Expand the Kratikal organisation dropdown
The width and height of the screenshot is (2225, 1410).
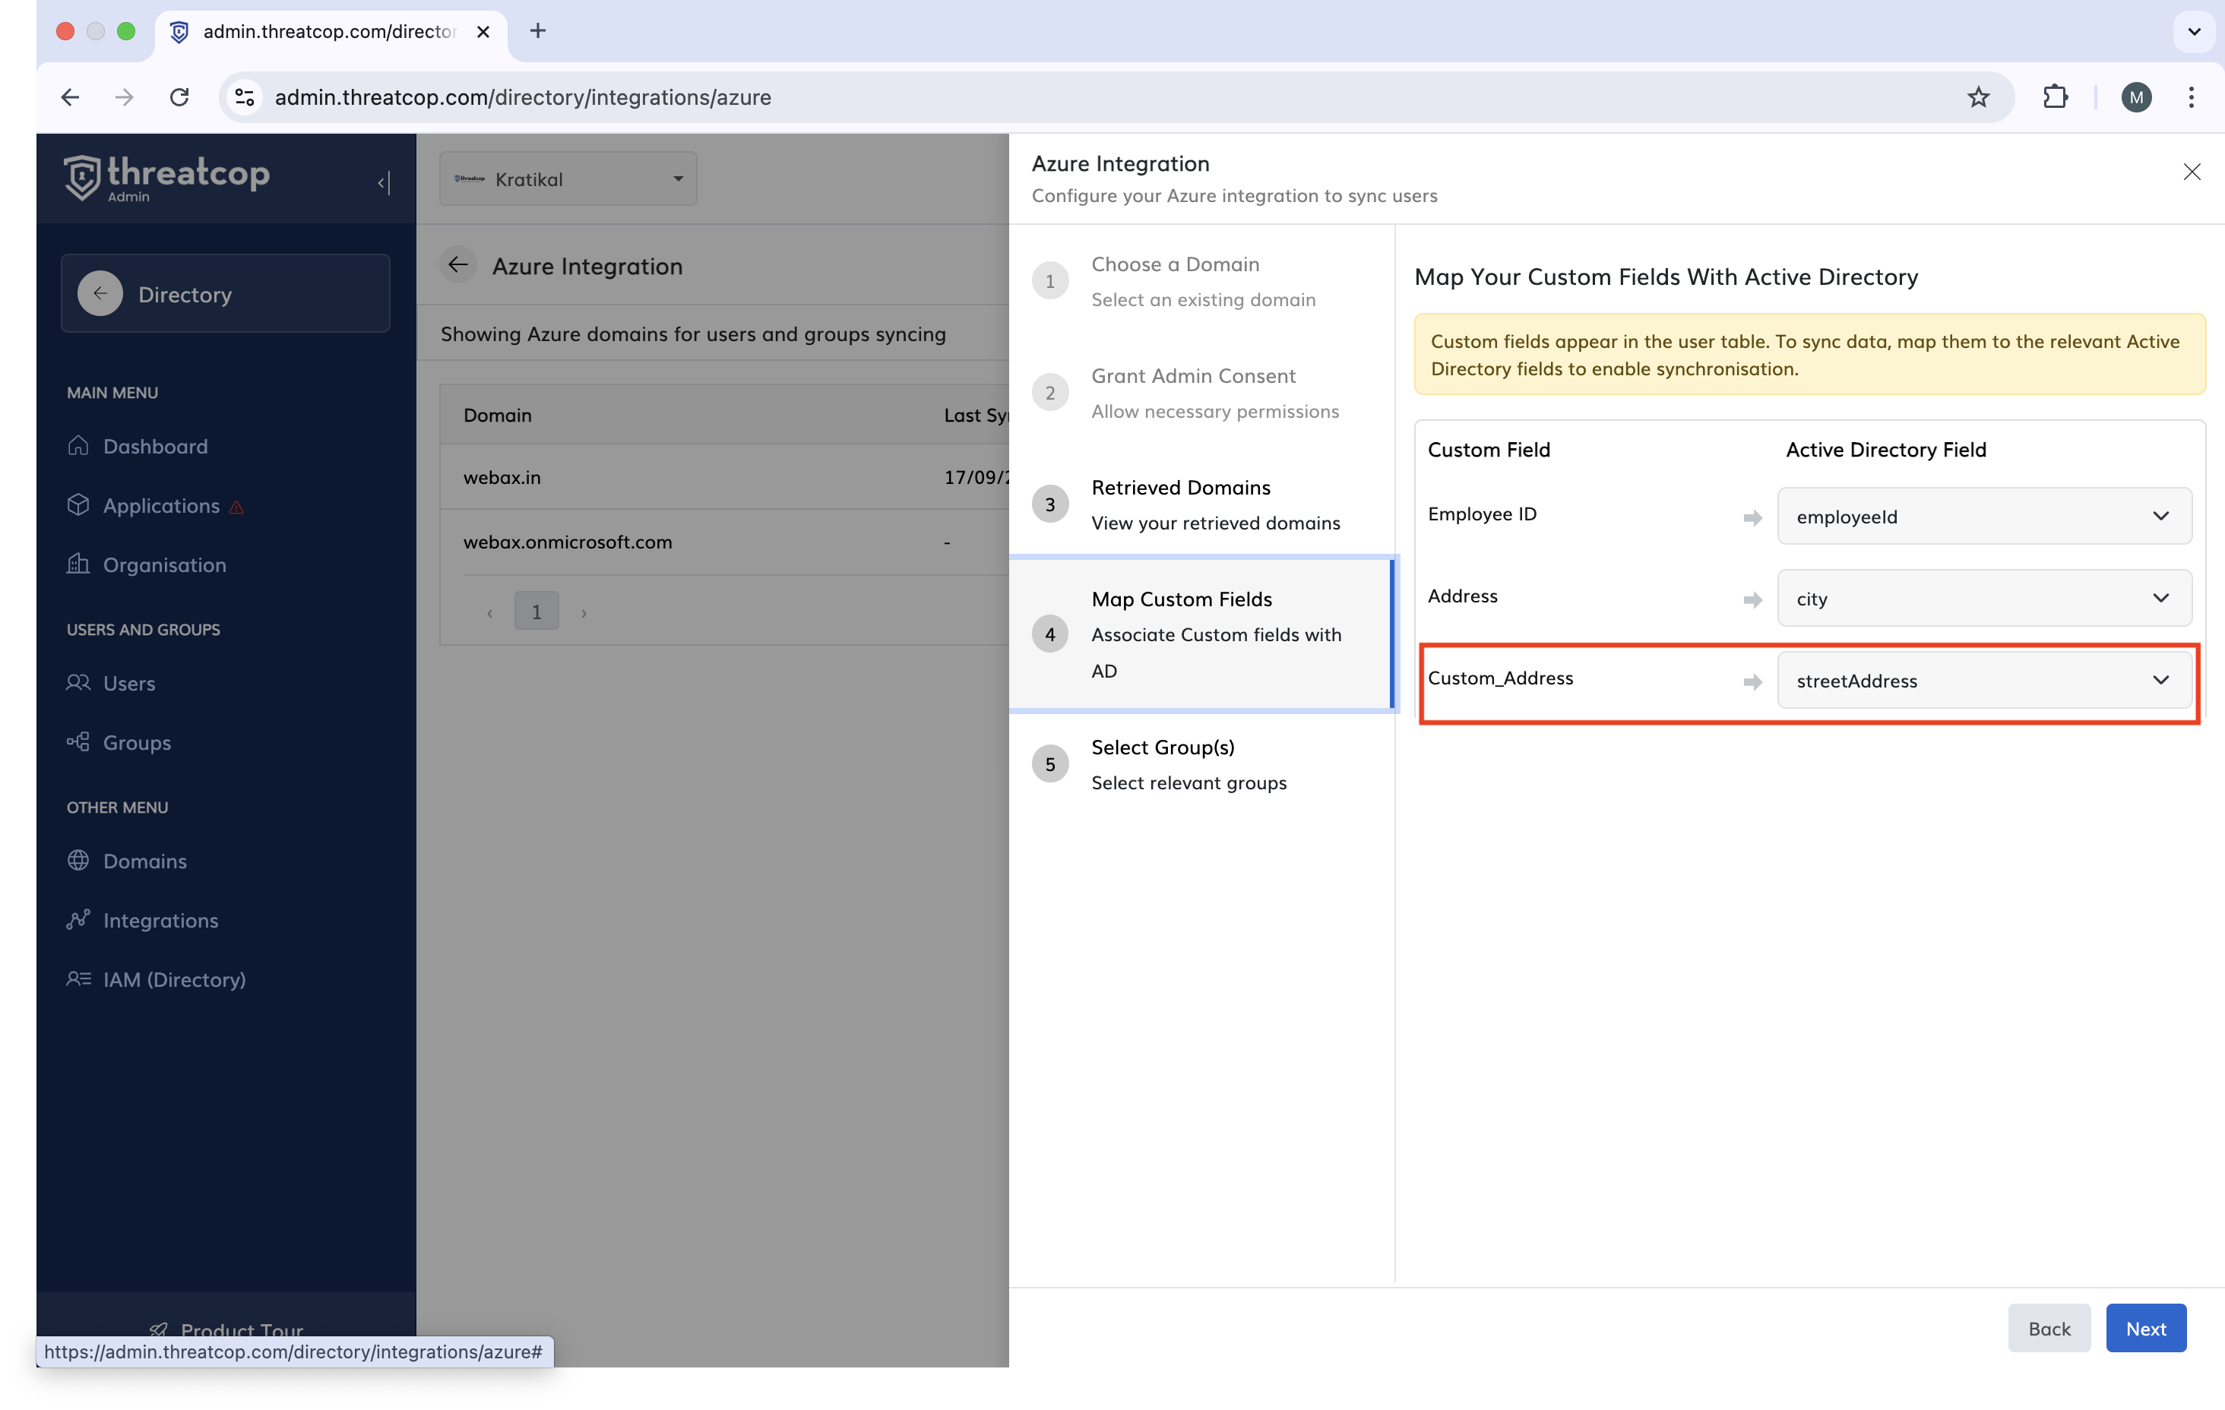click(x=568, y=179)
